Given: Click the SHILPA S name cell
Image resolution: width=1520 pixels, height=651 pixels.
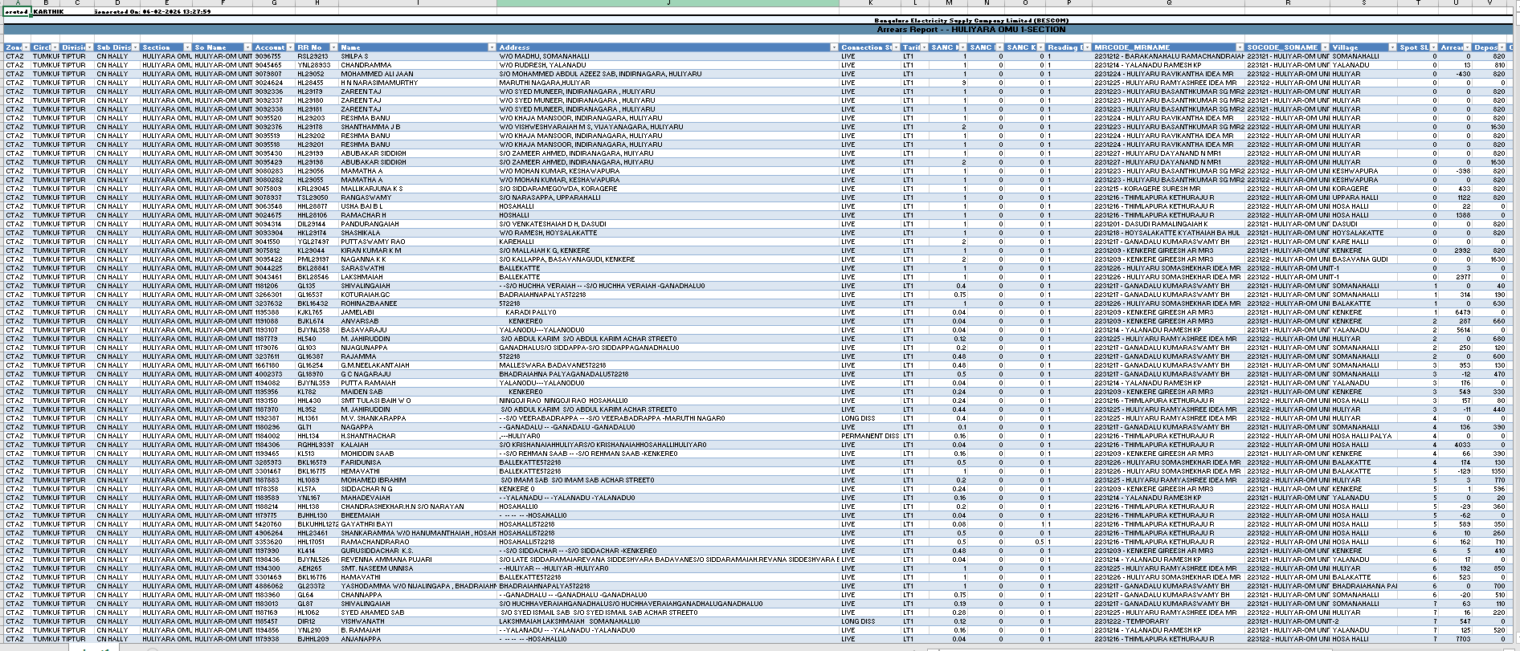Looking at the screenshot, I should pyautogui.click(x=354, y=56).
